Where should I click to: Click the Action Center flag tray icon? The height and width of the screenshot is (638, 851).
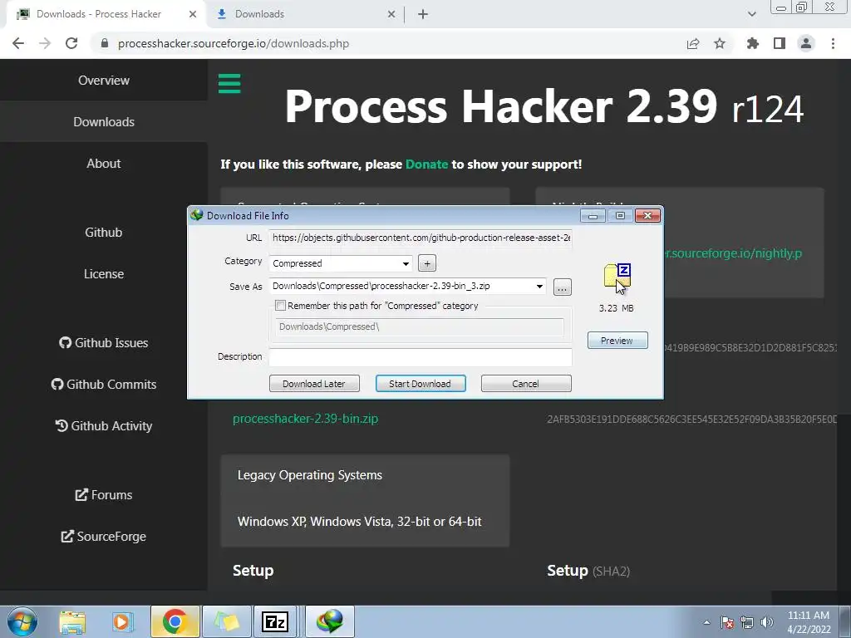click(727, 622)
